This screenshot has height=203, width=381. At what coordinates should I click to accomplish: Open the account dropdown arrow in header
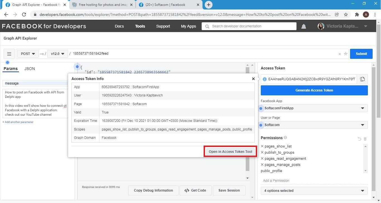click(365, 26)
